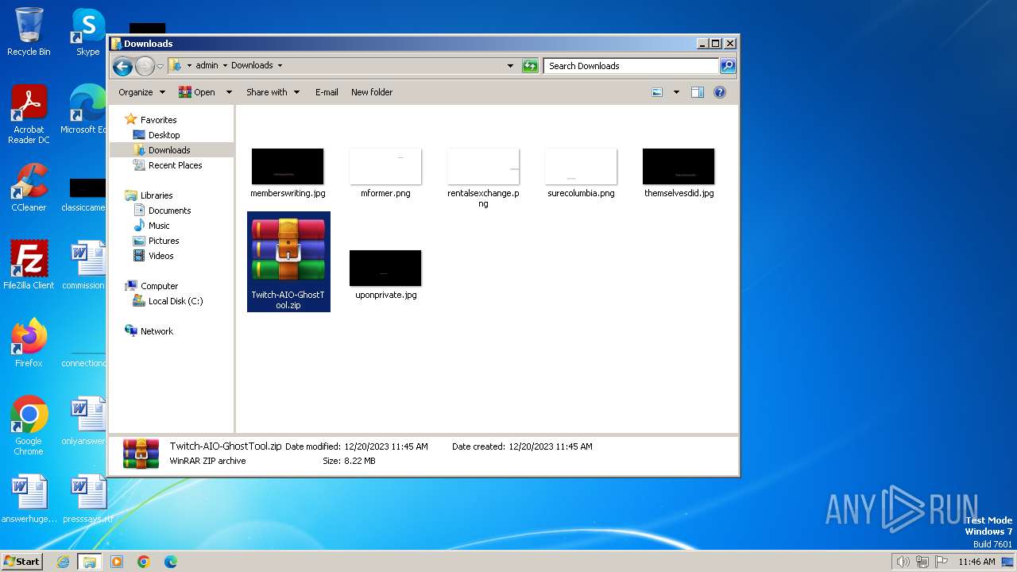Minimize the Downloads window

pos(702,44)
